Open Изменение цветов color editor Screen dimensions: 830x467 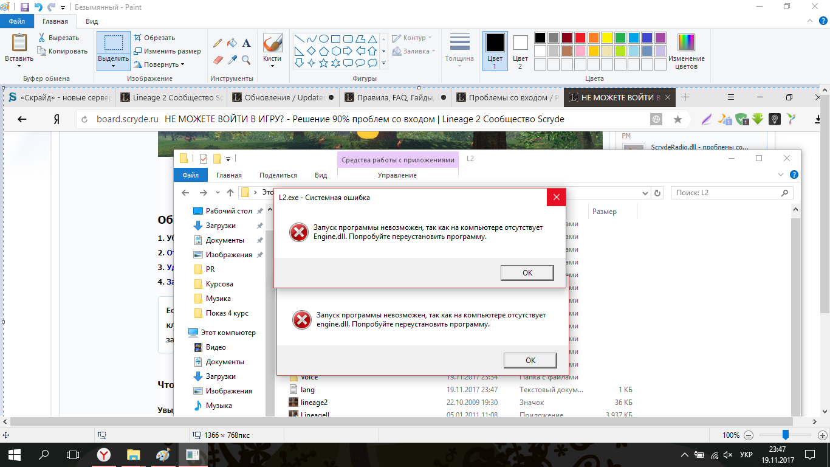686,52
